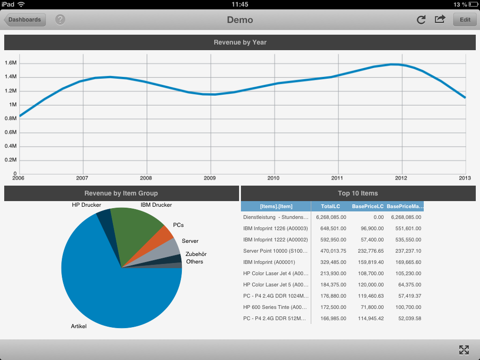Tap the Artikel pie label
Viewport: 480px width, 360px height.
coord(79,326)
